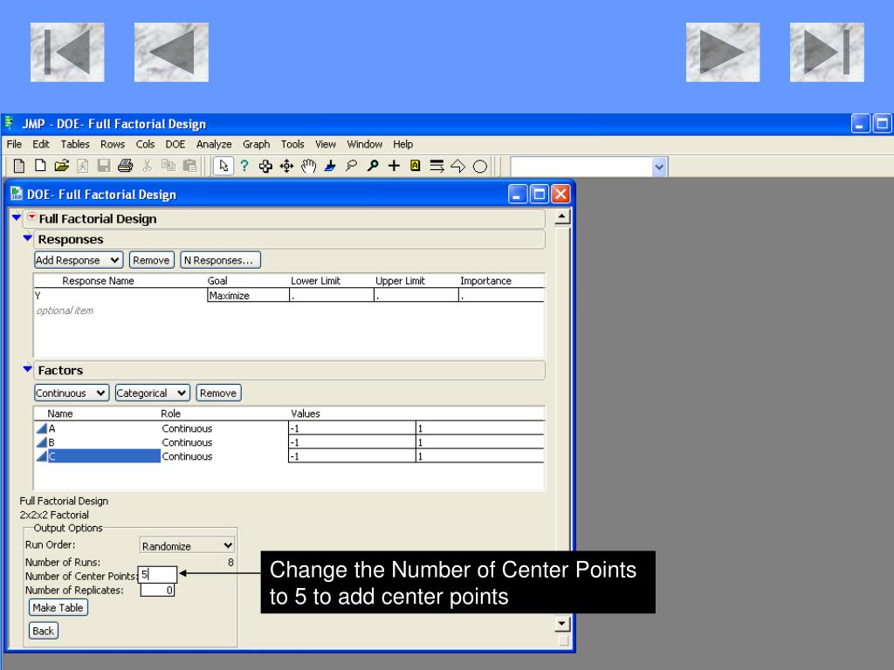Screen dimensions: 894x670
Task: Click the Maximize goal cell for Y
Action: coord(248,295)
